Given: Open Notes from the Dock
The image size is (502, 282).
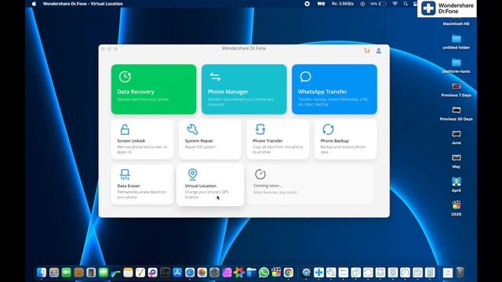Looking at the screenshot, I should tap(128, 273).
